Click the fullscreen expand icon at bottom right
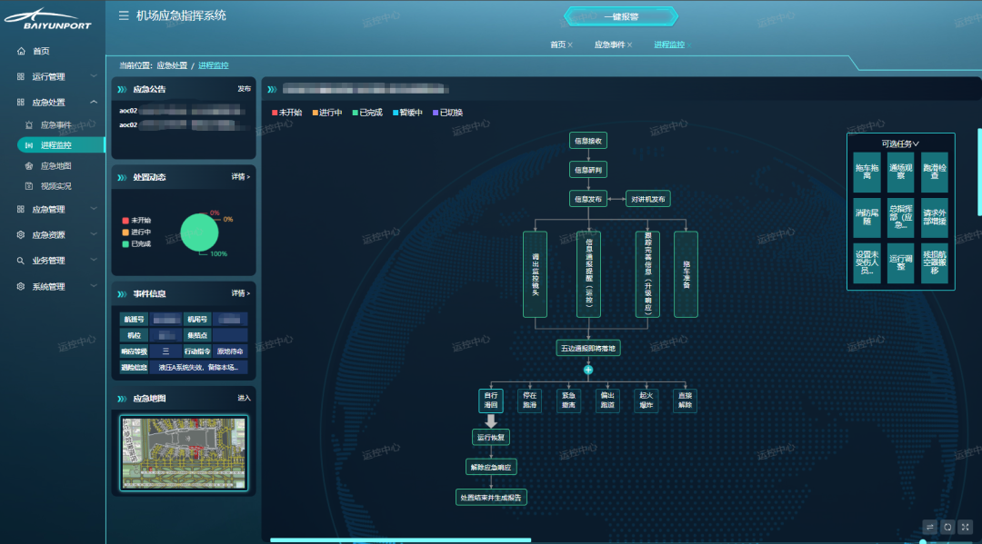 (x=965, y=527)
